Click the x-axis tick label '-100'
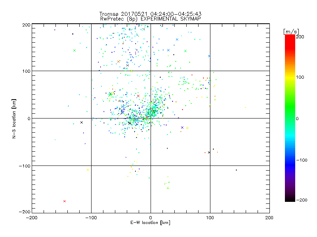This screenshot has height=237, width=317. tap(91, 218)
